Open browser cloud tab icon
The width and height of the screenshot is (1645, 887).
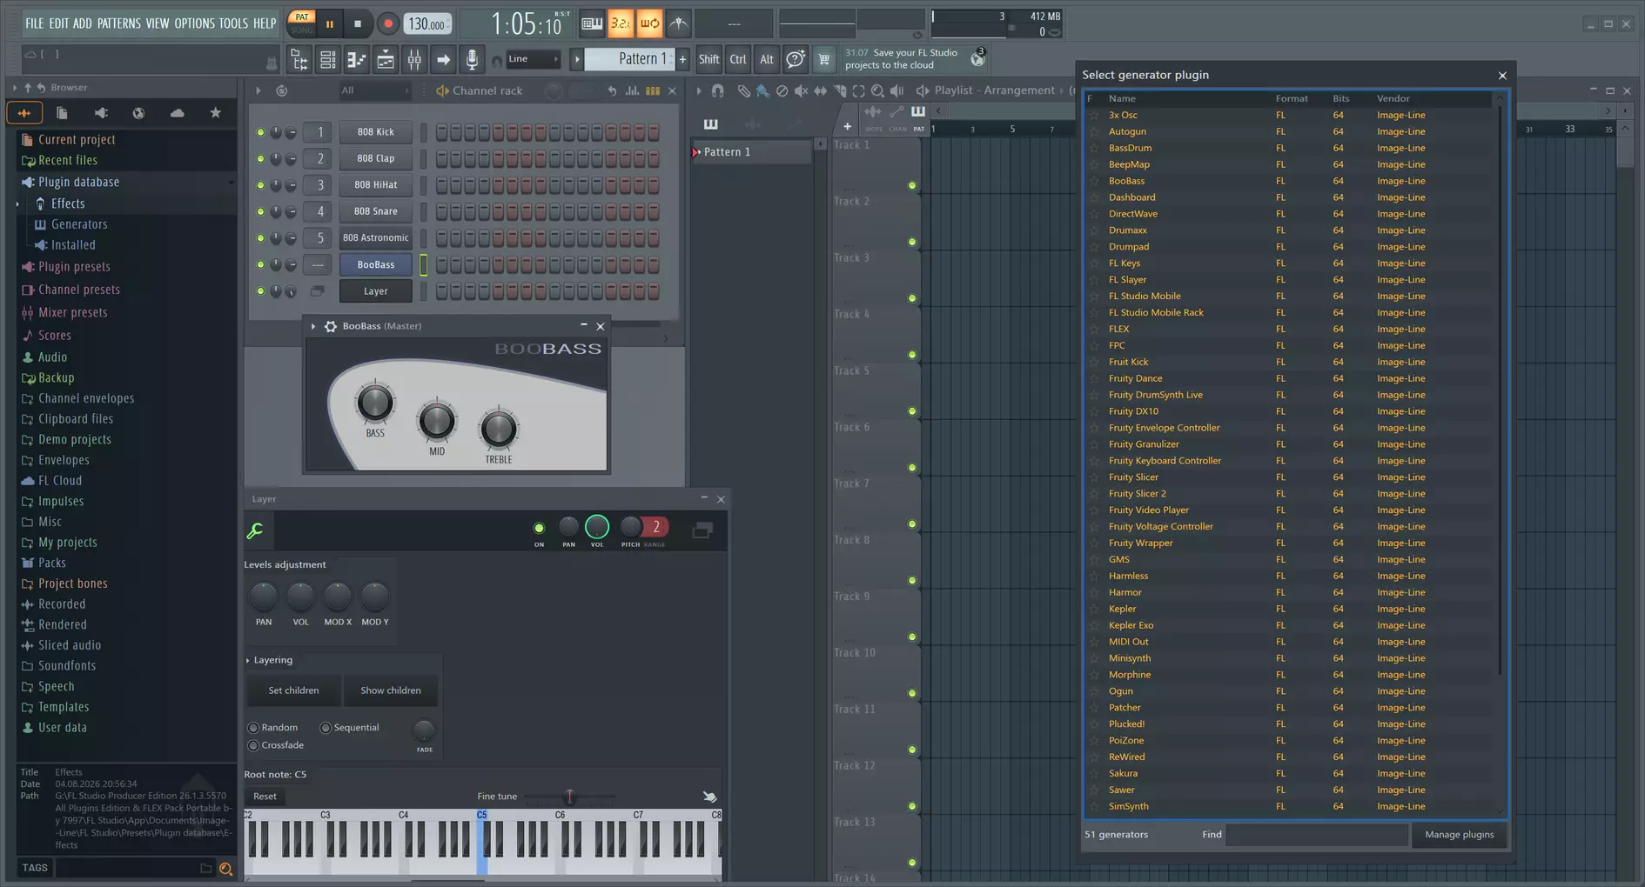177,113
